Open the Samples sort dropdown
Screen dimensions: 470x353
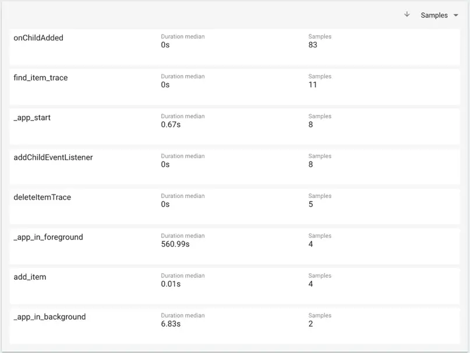[434, 15]
